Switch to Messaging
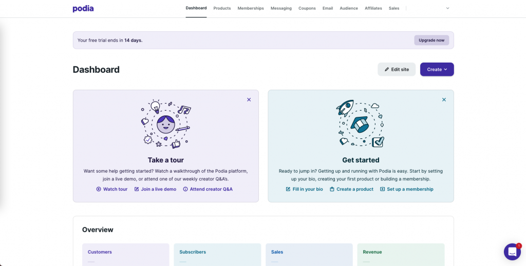The width and height of the screenshot is (526, 266). point(281,8)
